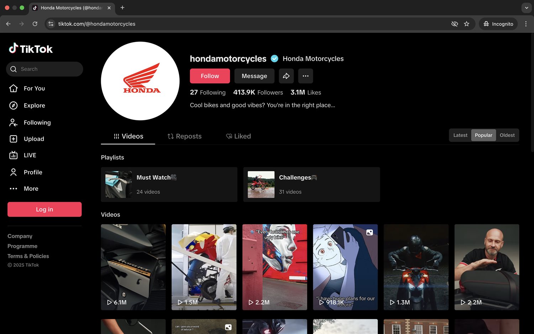534x334 pixels.
Task: Click the share profile arrow icon
Action: (x=286, y=76)
